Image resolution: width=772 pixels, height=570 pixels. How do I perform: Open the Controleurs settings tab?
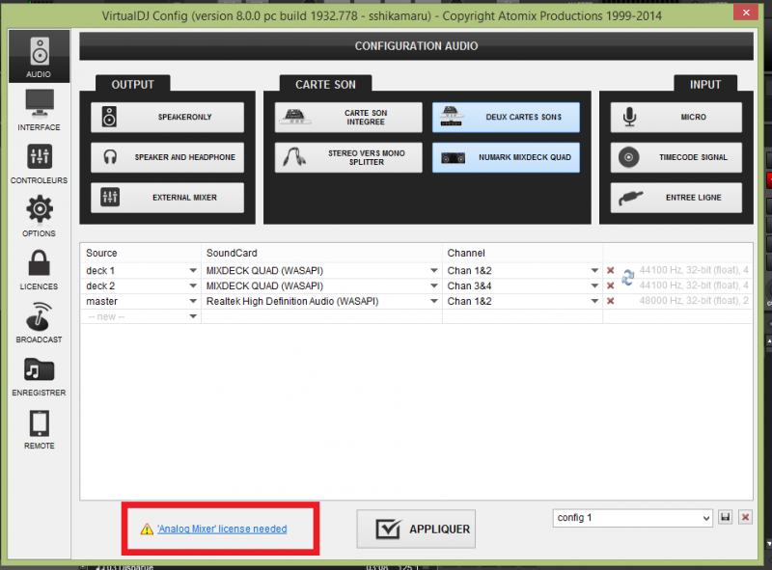39,163
